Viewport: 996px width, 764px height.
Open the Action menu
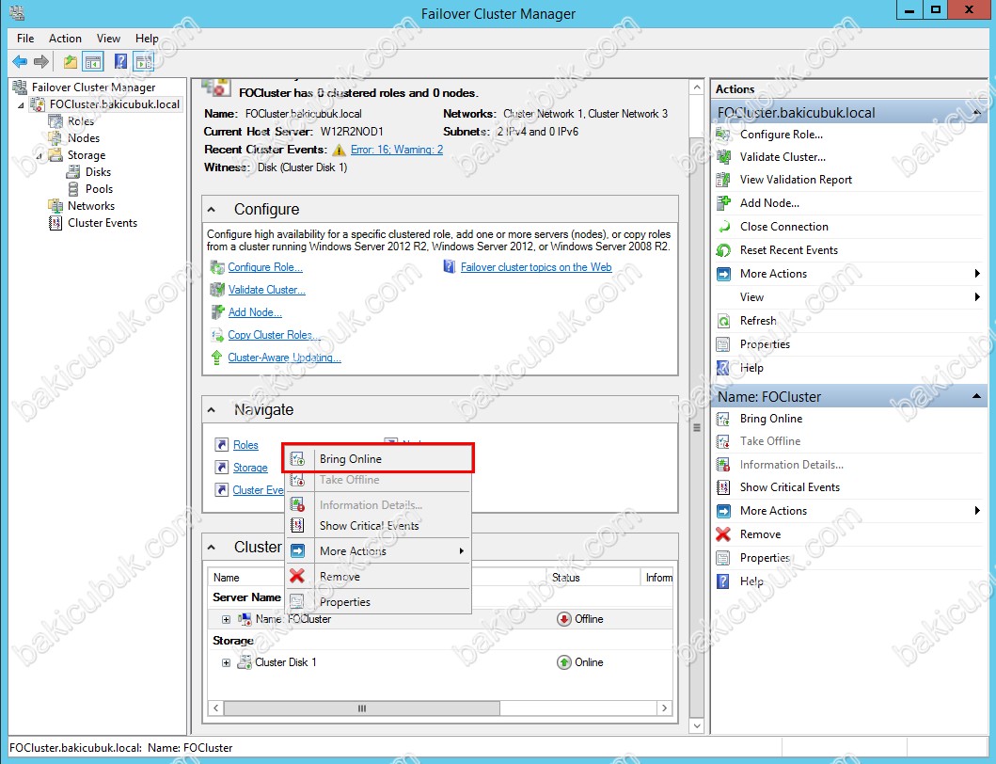click(66, 39)
